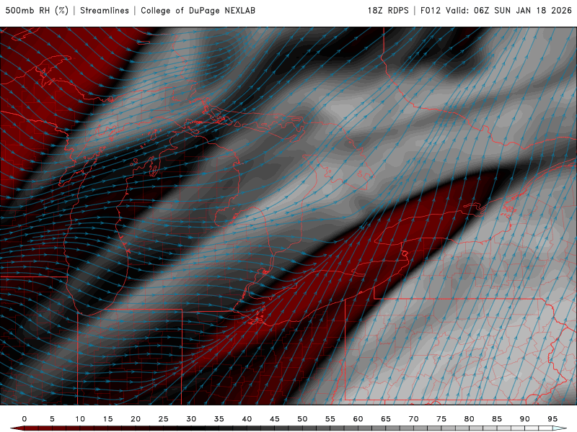Click 'F012 Valid: 06Z SUN JAN 18 2026' text

495,10
